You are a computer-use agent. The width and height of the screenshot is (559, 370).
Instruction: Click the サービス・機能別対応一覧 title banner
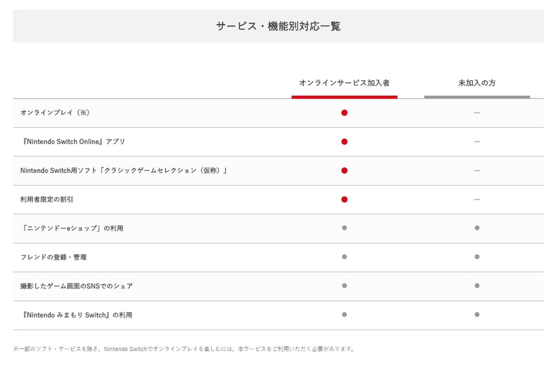coord(278,27)
